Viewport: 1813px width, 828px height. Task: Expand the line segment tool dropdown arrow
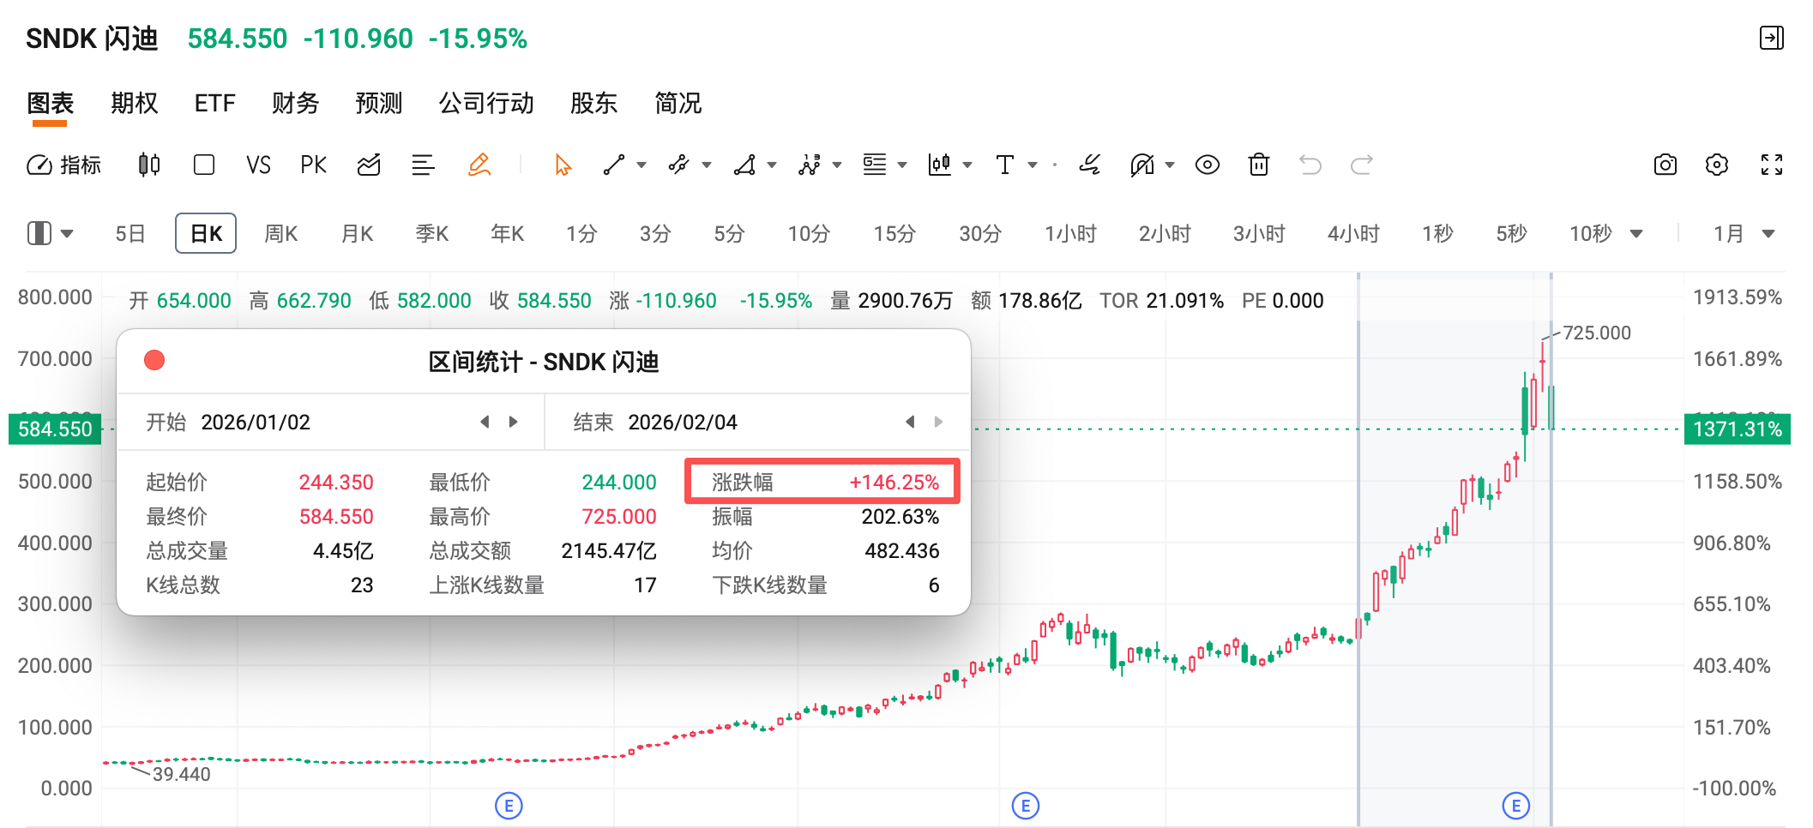(x=641, y=165)
